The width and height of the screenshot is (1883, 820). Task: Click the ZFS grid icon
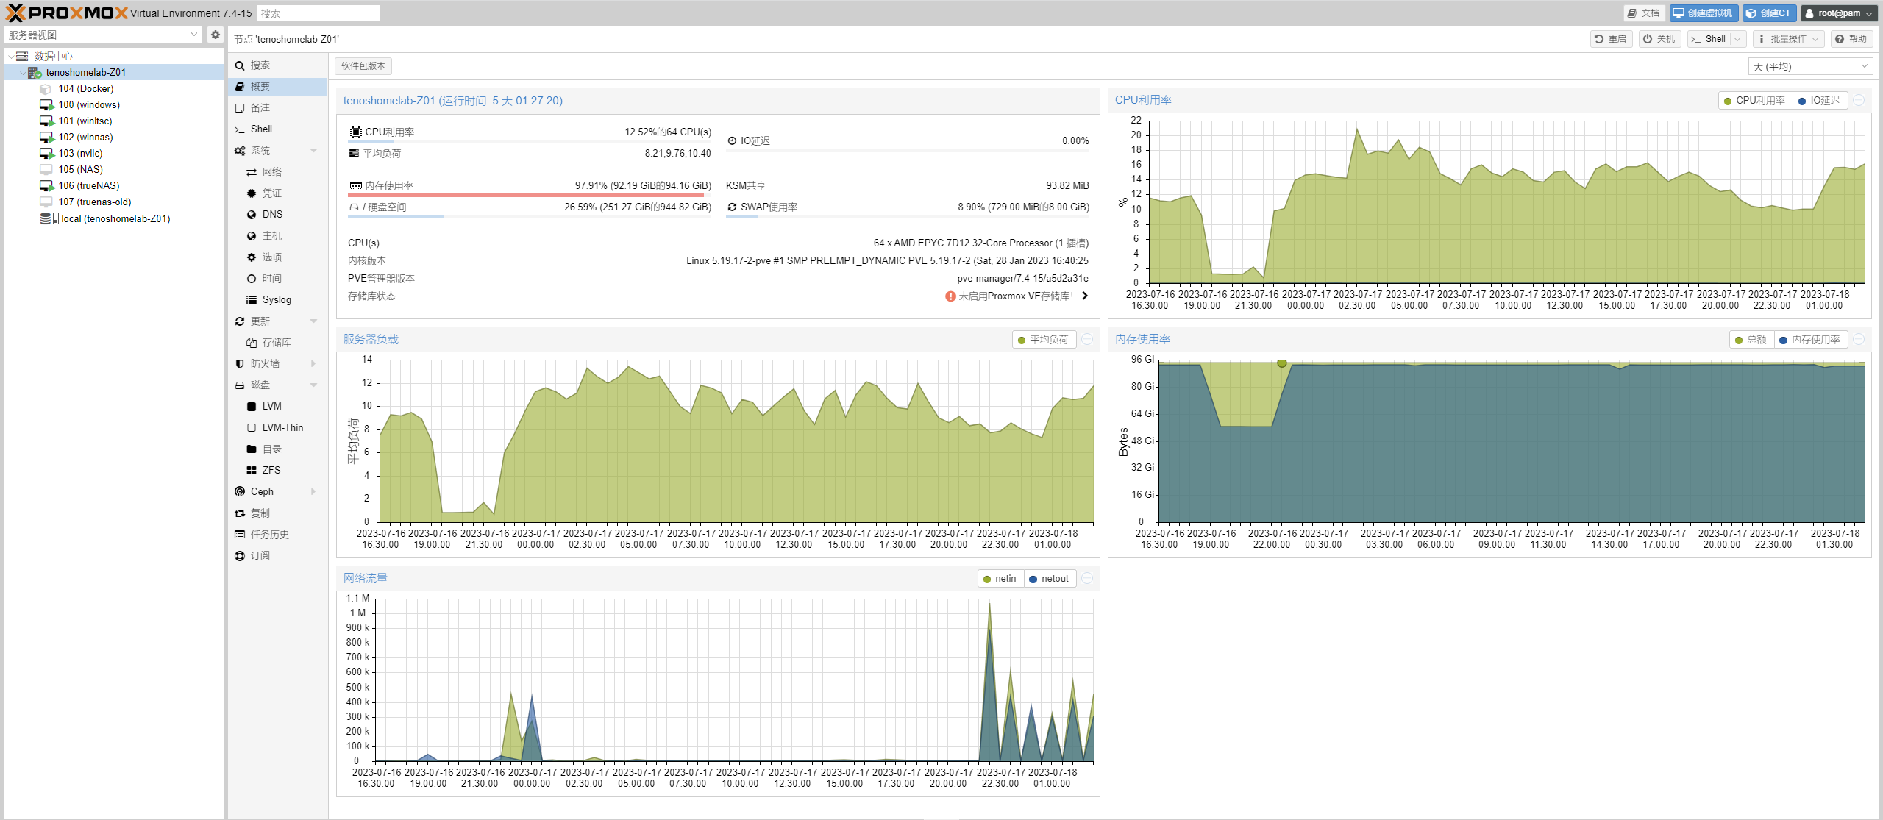(x=252, y=471)
